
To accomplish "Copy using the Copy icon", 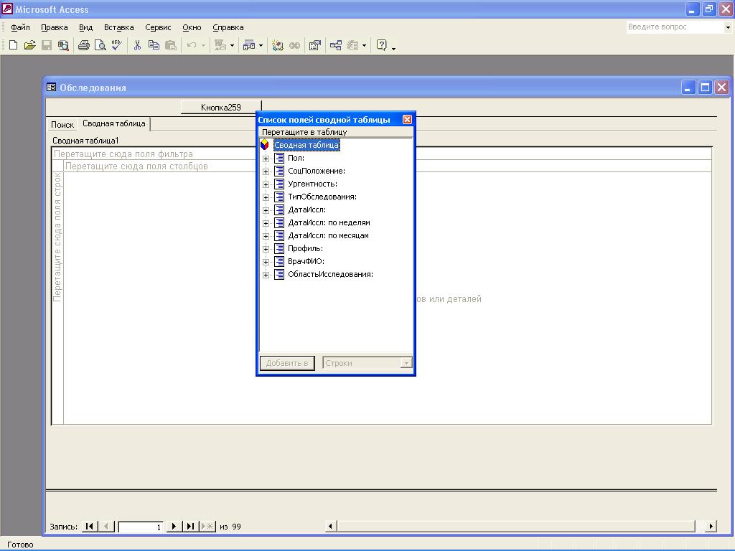I will [154, 45].
